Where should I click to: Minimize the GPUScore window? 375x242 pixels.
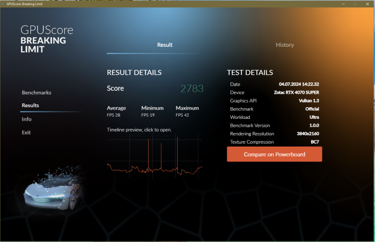click(x=343, y=4)
